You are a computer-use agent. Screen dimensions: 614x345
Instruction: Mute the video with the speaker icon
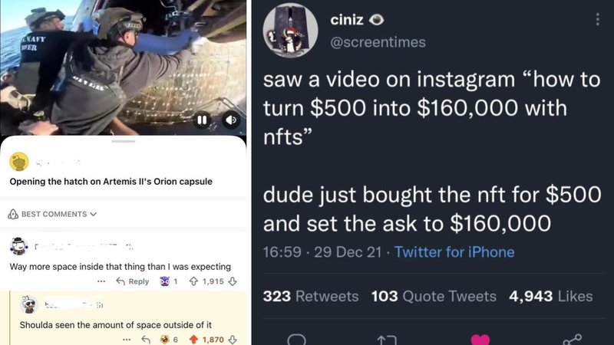tap(231, 120)
